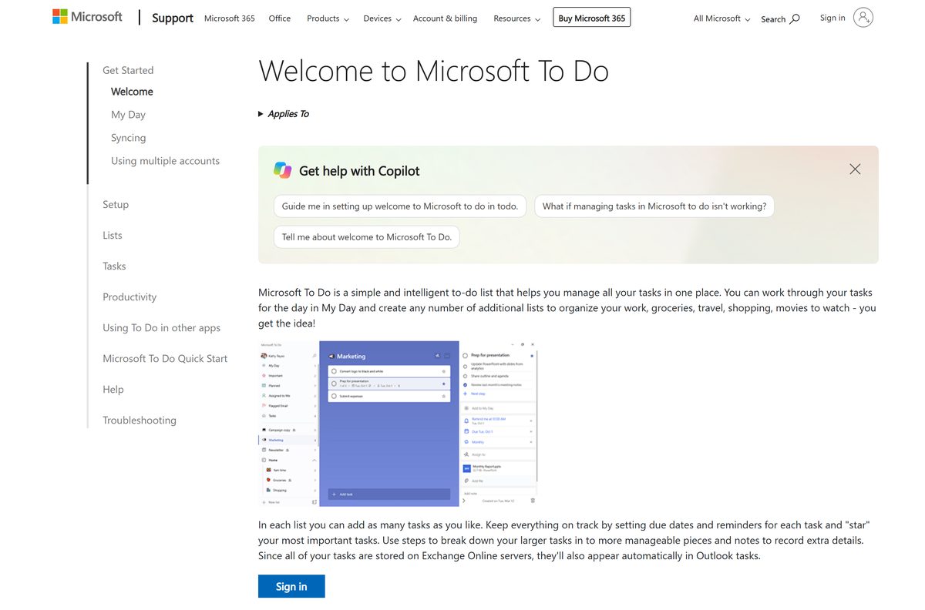Click the Search magnifier icon
The height and width of the screenshot is (610, 925).
(795, 18)
